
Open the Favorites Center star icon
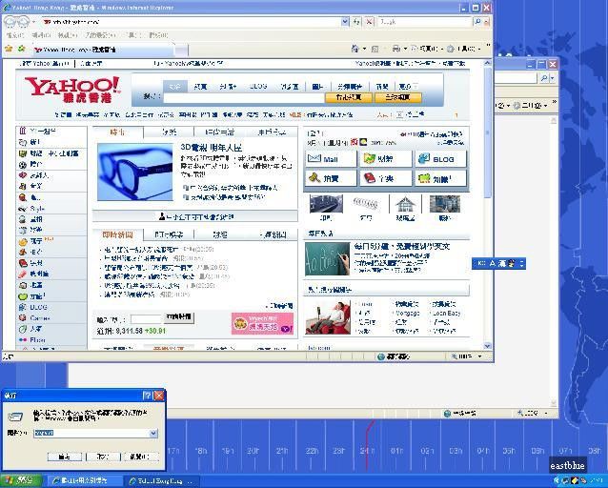pyautogui.click(x=9, y=49)
